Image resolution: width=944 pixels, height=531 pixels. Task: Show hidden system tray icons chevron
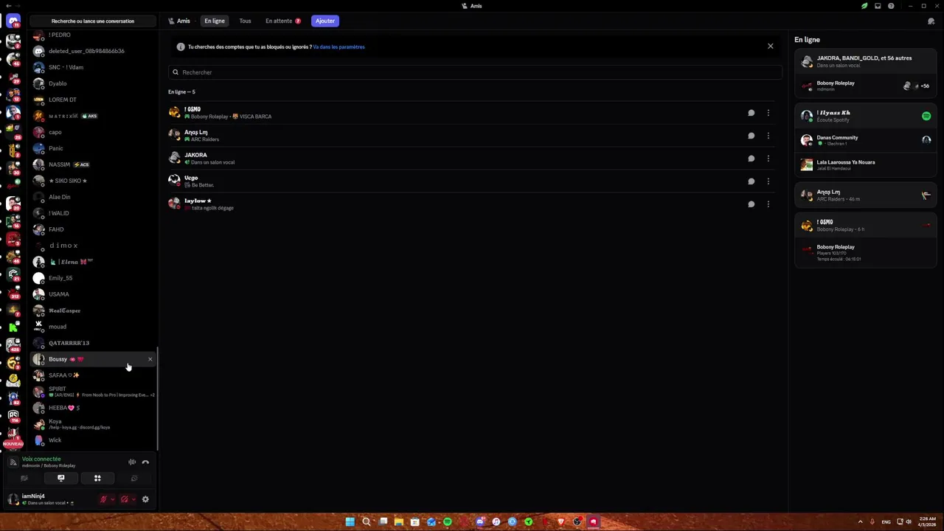point(859,522)
